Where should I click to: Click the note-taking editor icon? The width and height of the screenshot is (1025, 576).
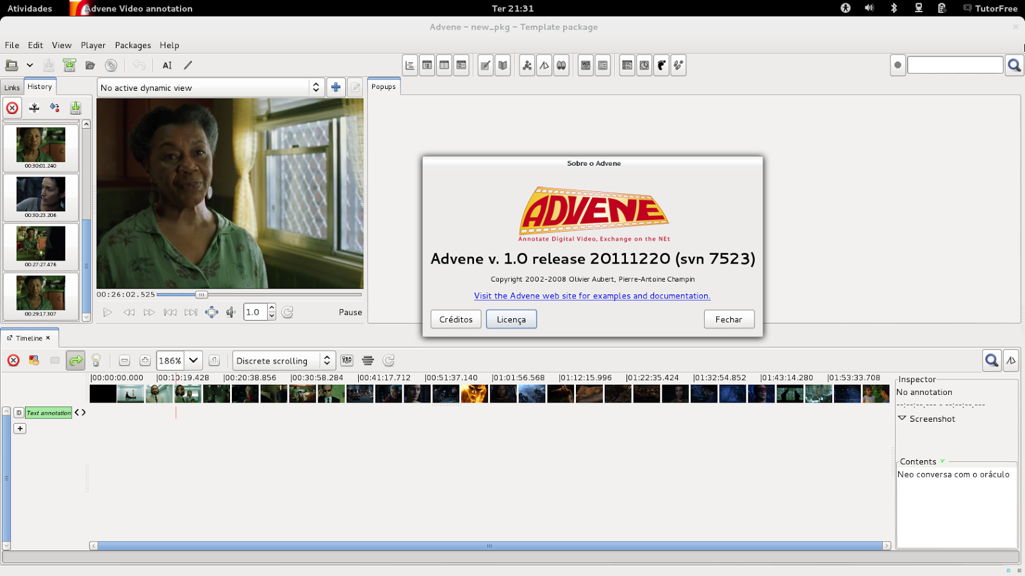click(486, 65)
